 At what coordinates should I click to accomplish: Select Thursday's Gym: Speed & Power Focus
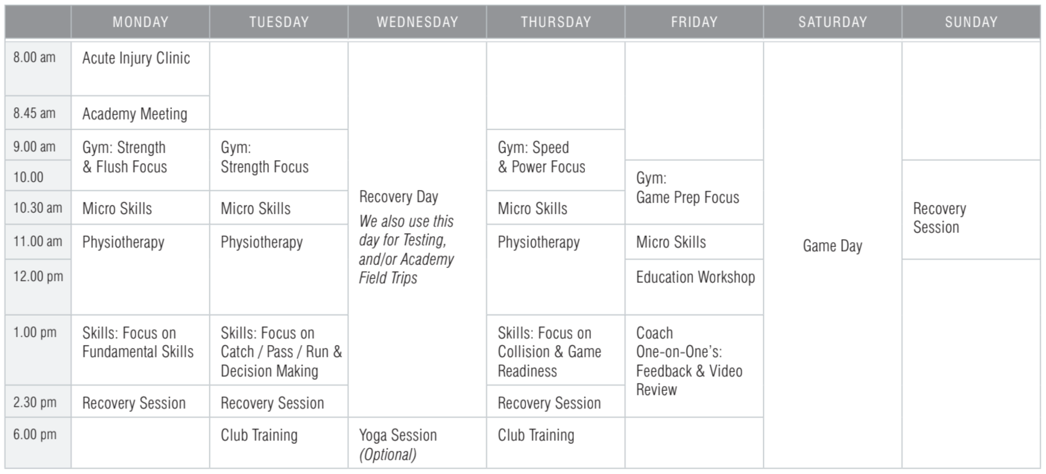point(556,160)
